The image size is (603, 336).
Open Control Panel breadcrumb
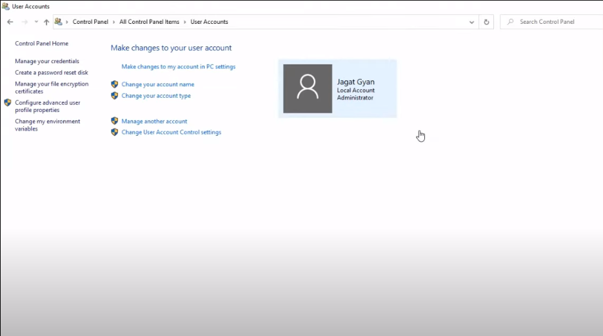coord(90,22)
